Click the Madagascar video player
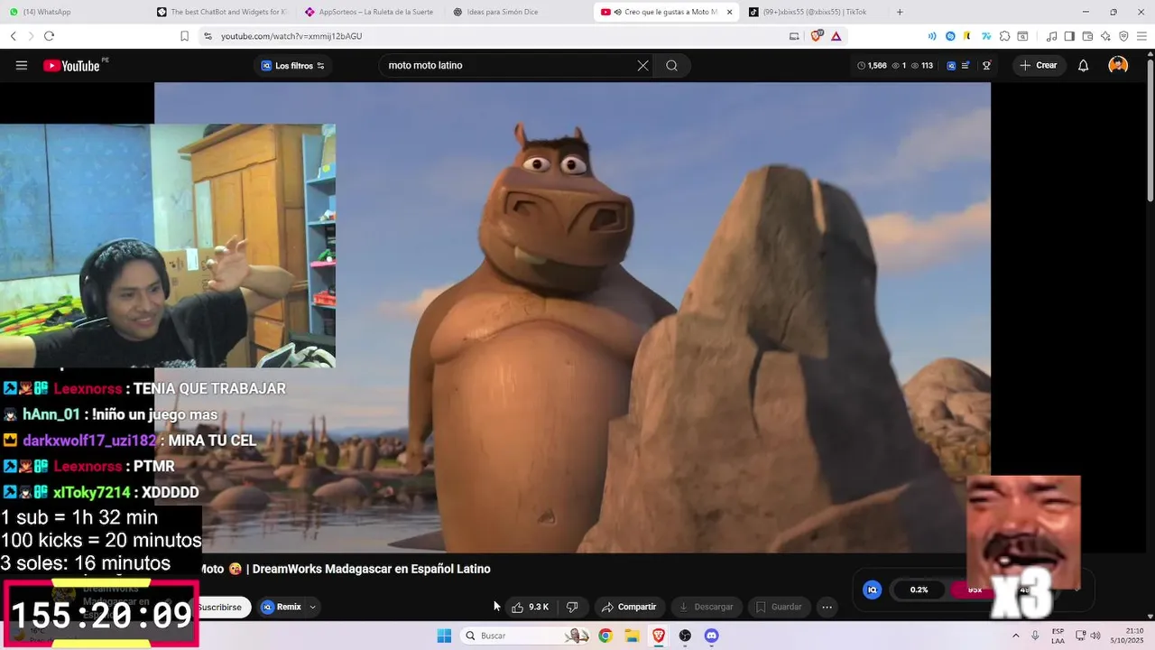Image resolution: width=1155 pixels, height=650 pixels. [572, 317]
